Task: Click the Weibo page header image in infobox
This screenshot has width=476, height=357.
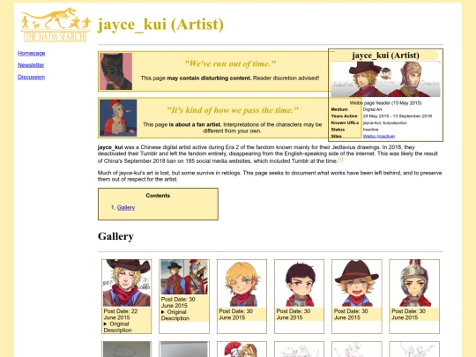Action: 385,79
